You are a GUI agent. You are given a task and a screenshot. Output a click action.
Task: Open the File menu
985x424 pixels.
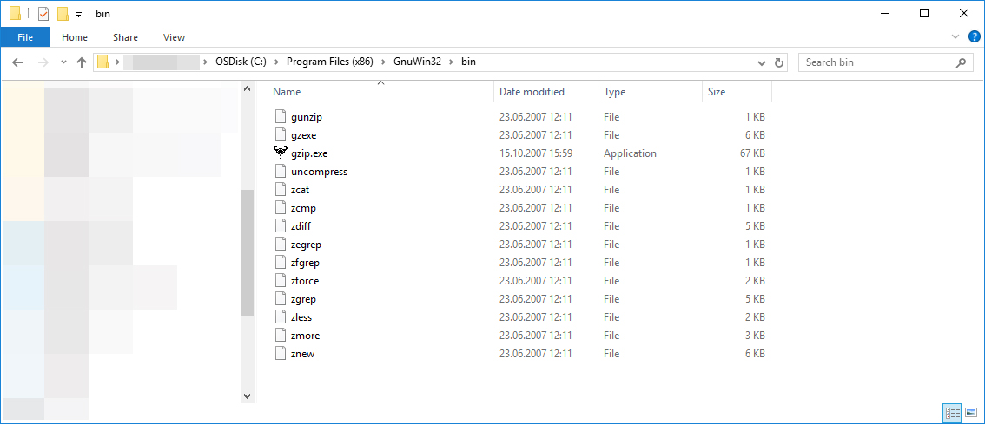point(25,37)
